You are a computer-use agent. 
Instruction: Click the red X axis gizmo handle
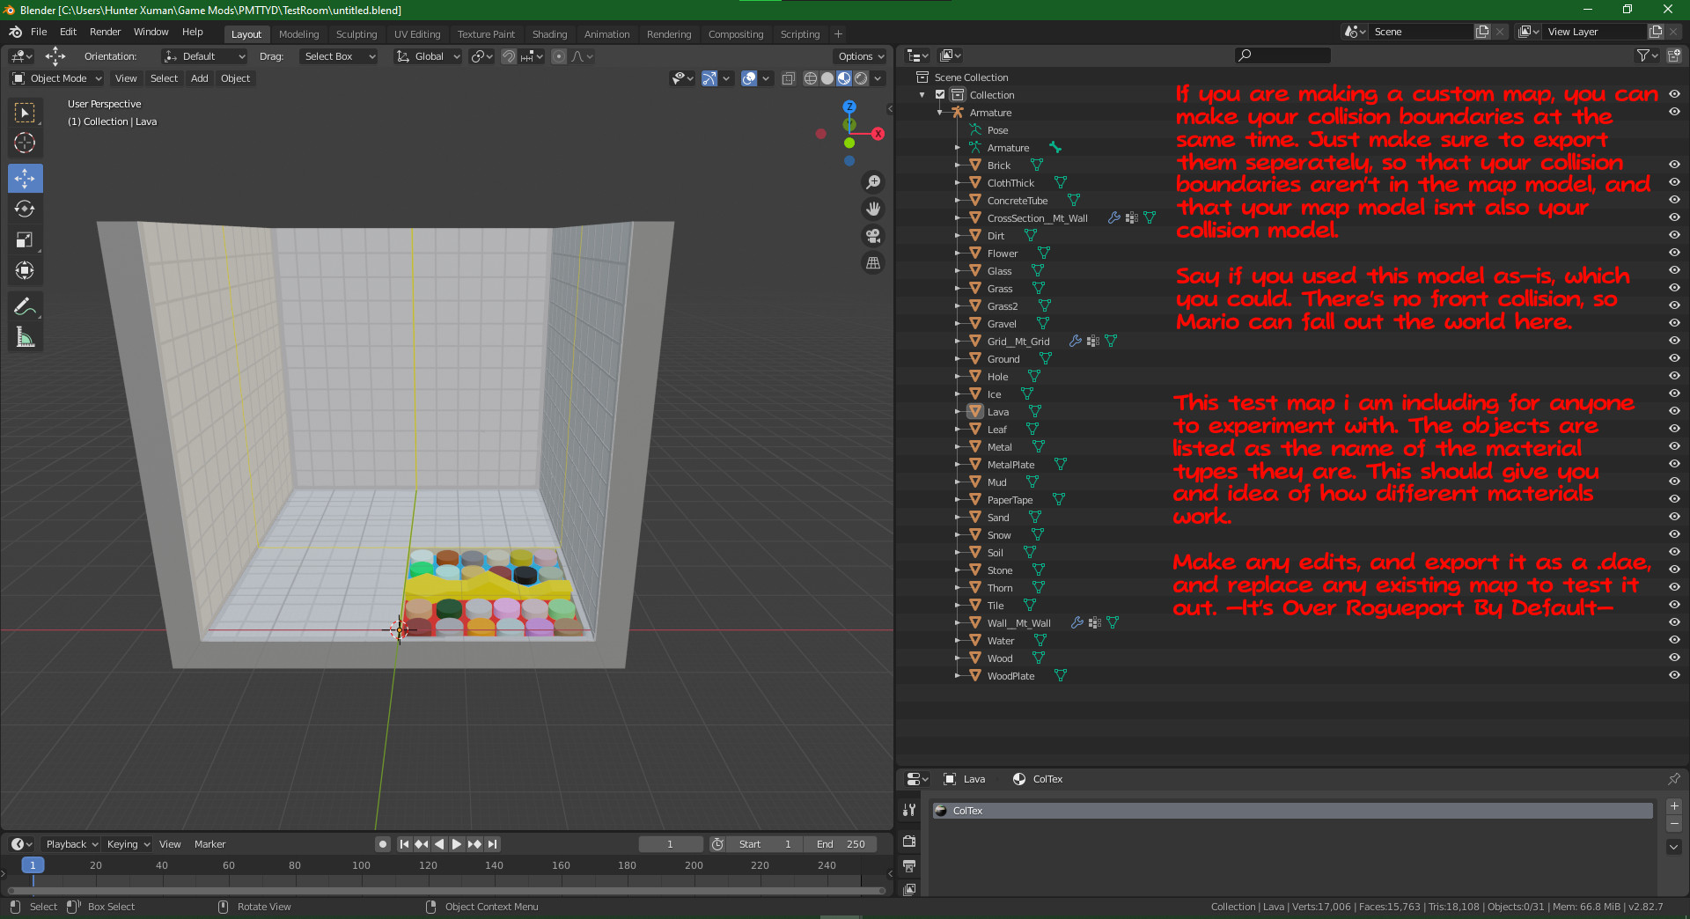(x=878, y=134)
